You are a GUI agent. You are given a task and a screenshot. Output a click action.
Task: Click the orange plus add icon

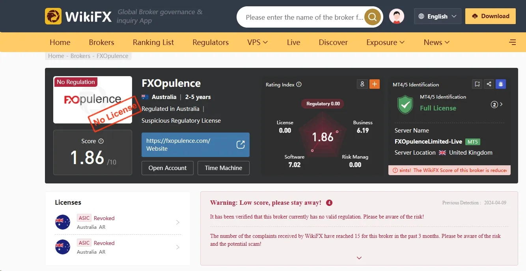point(375,84)
